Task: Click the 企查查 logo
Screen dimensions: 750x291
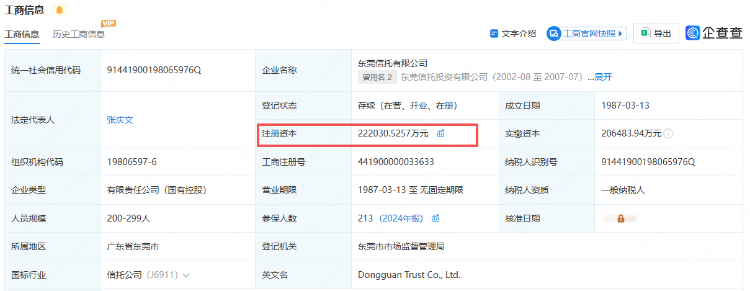Action: pos(714,34)
